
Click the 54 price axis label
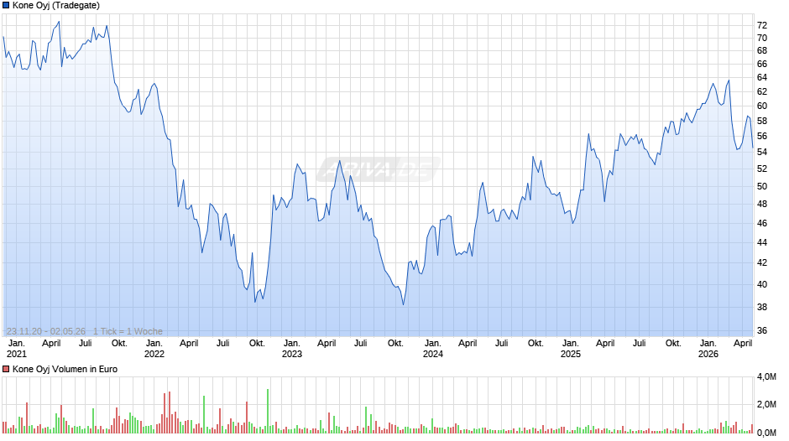click(762, 153)
